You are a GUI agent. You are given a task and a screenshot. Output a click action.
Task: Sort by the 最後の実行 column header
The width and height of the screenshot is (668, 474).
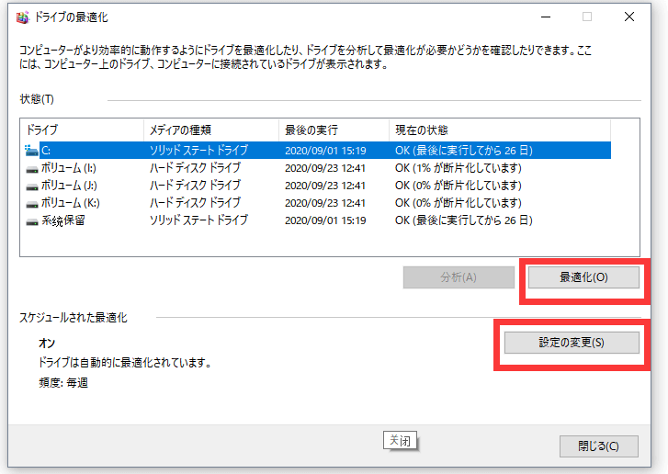click(334, 130)
